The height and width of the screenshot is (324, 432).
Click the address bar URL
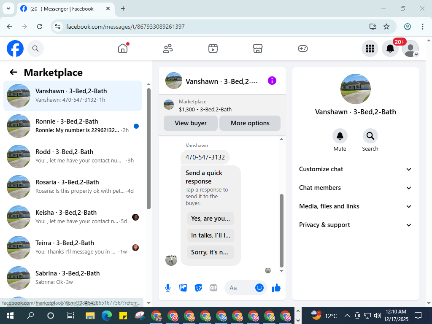125,27
